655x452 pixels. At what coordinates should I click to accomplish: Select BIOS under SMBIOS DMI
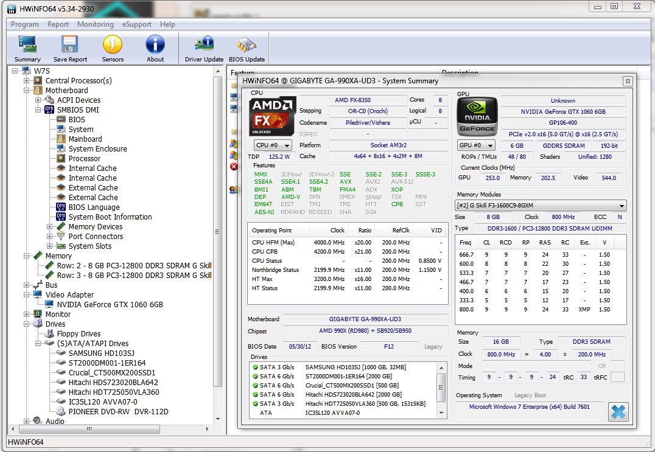[77, 120]
